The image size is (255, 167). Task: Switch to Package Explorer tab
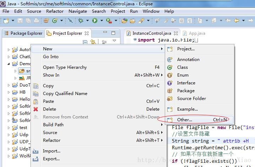tap(24, 33)
